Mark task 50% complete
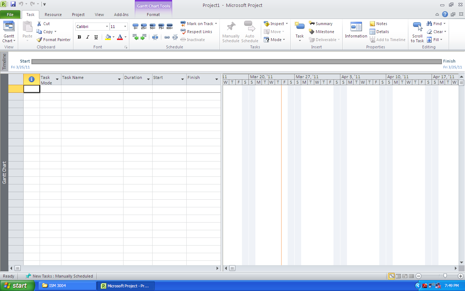 coord(153,26)
